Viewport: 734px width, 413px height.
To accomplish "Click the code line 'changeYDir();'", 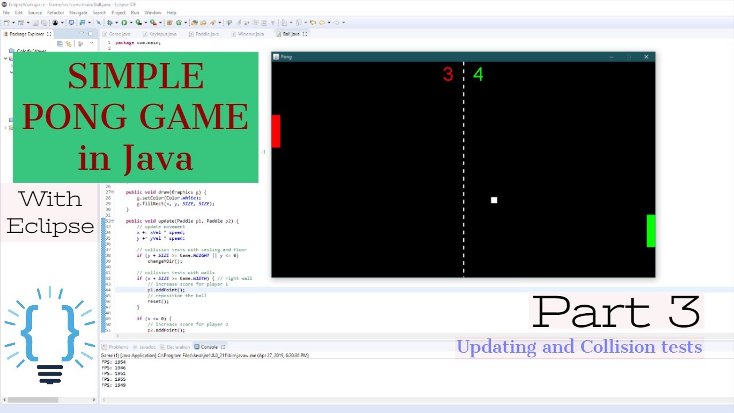I will (165, 261).
